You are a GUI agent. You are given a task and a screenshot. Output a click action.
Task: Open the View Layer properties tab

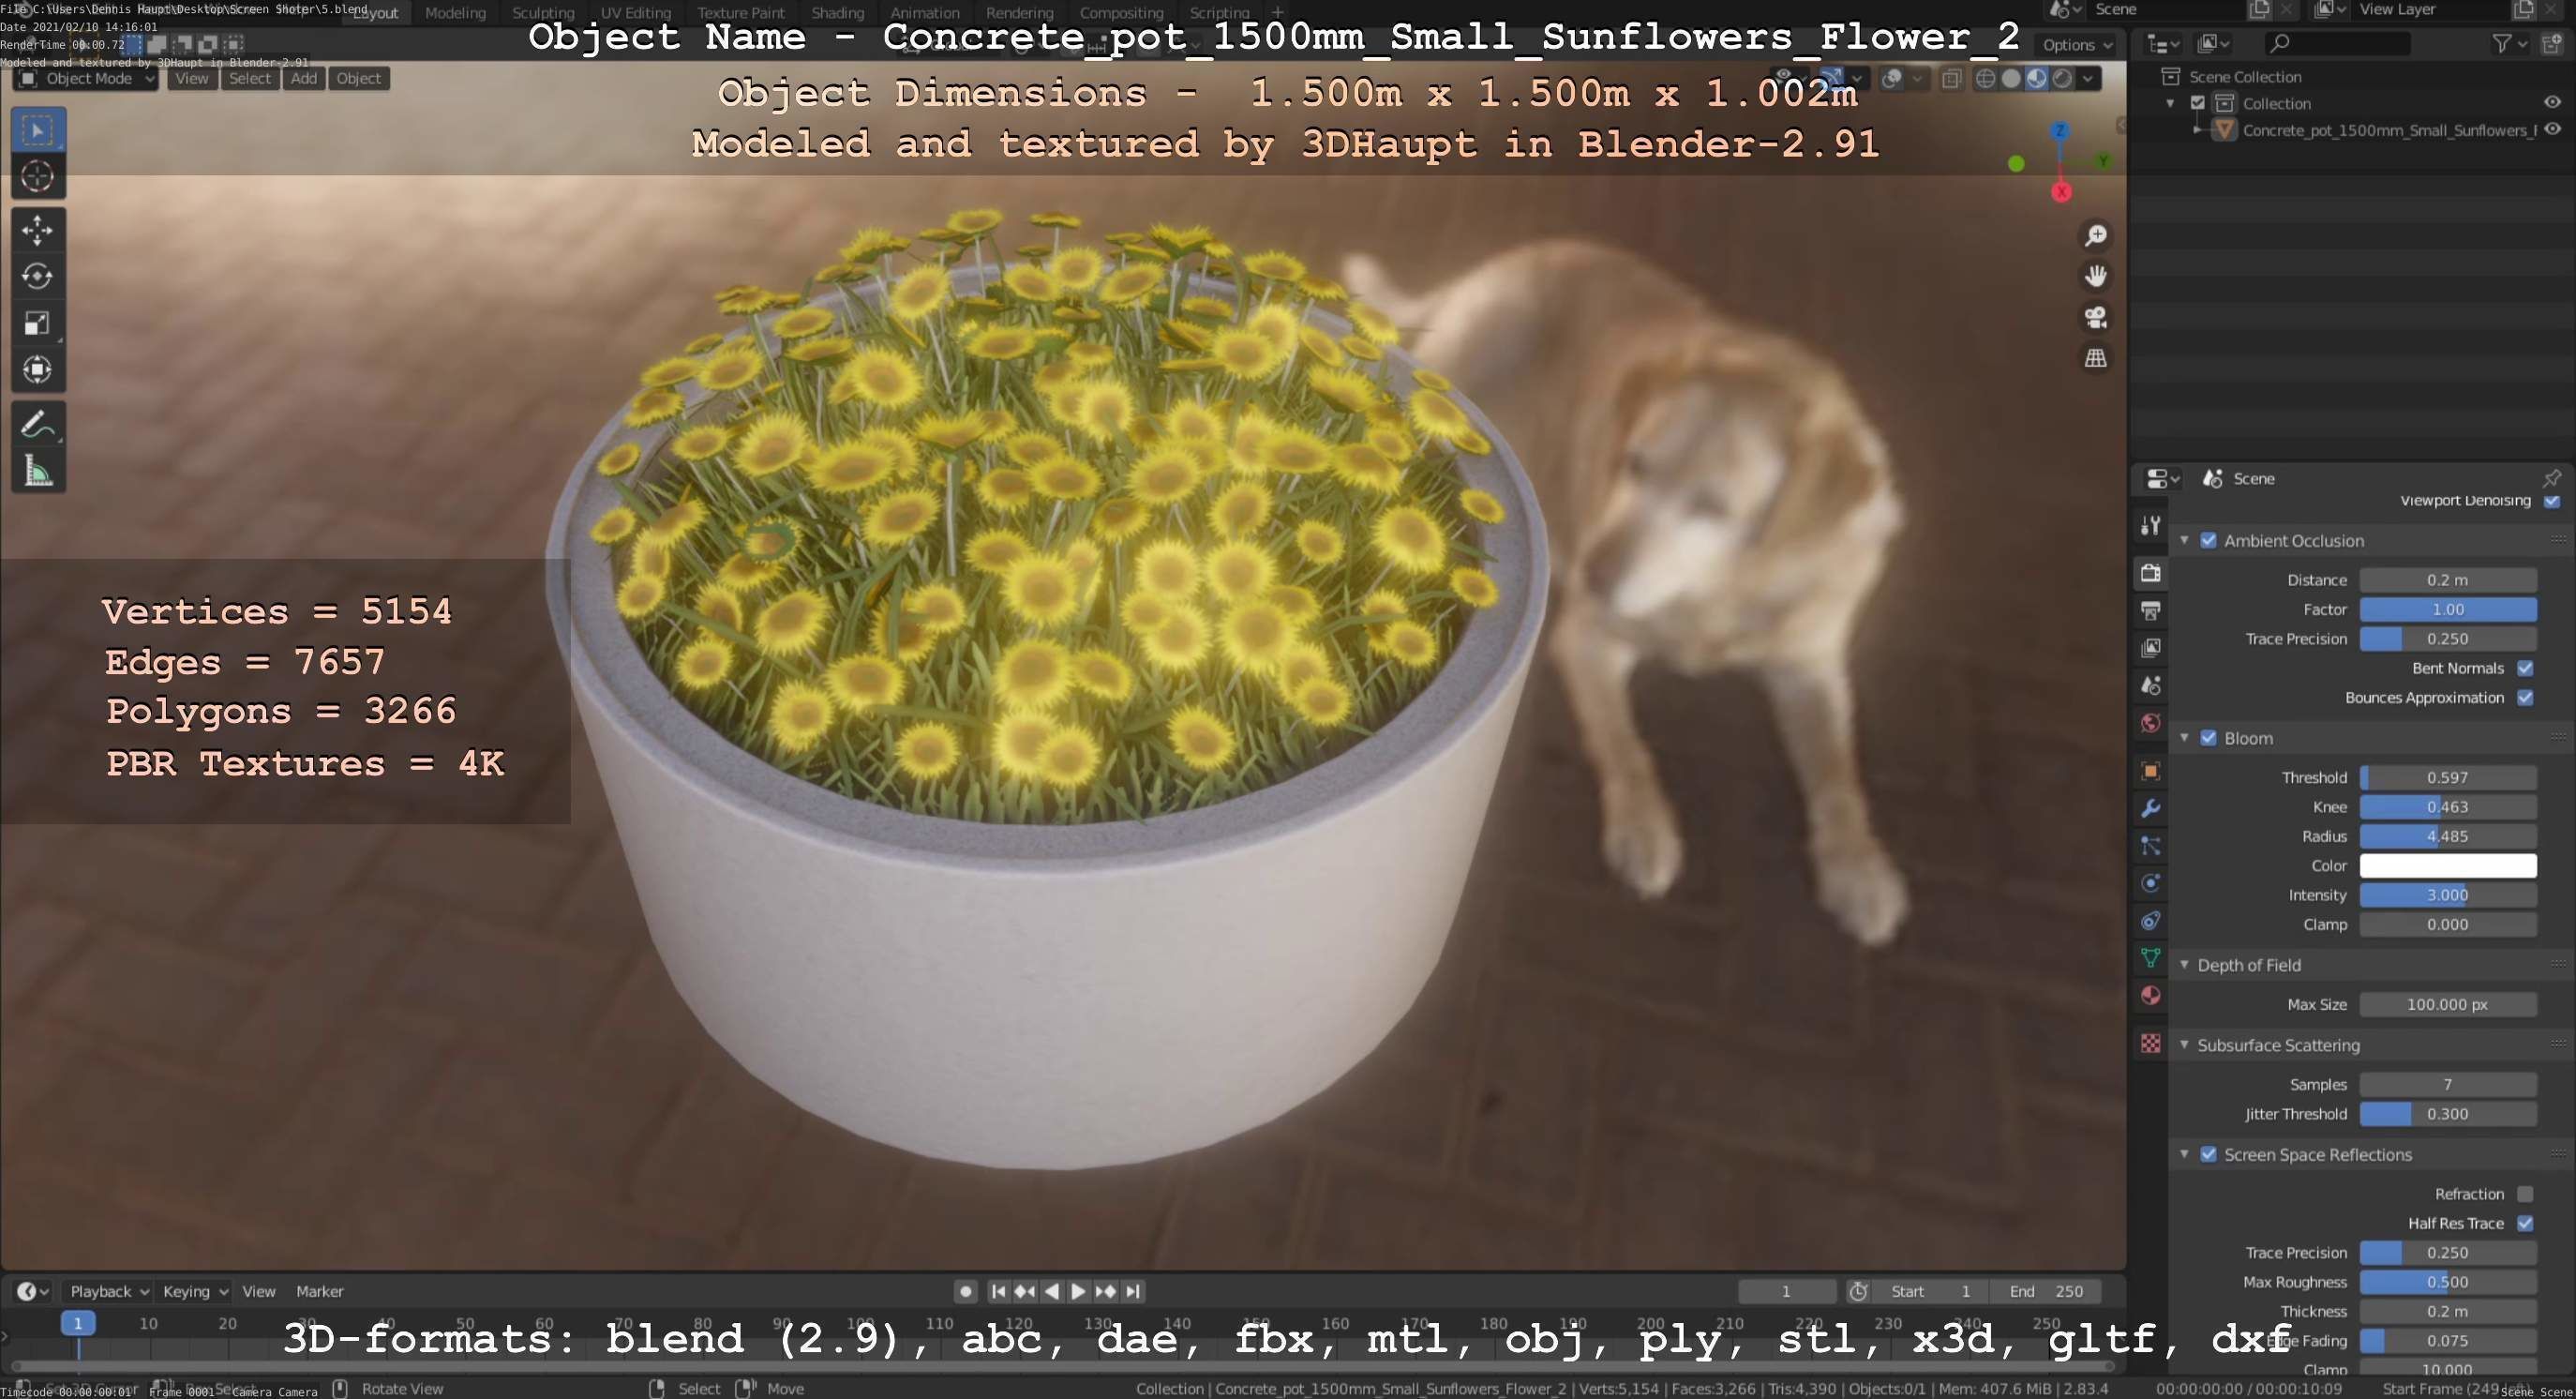click(2150, 648)
